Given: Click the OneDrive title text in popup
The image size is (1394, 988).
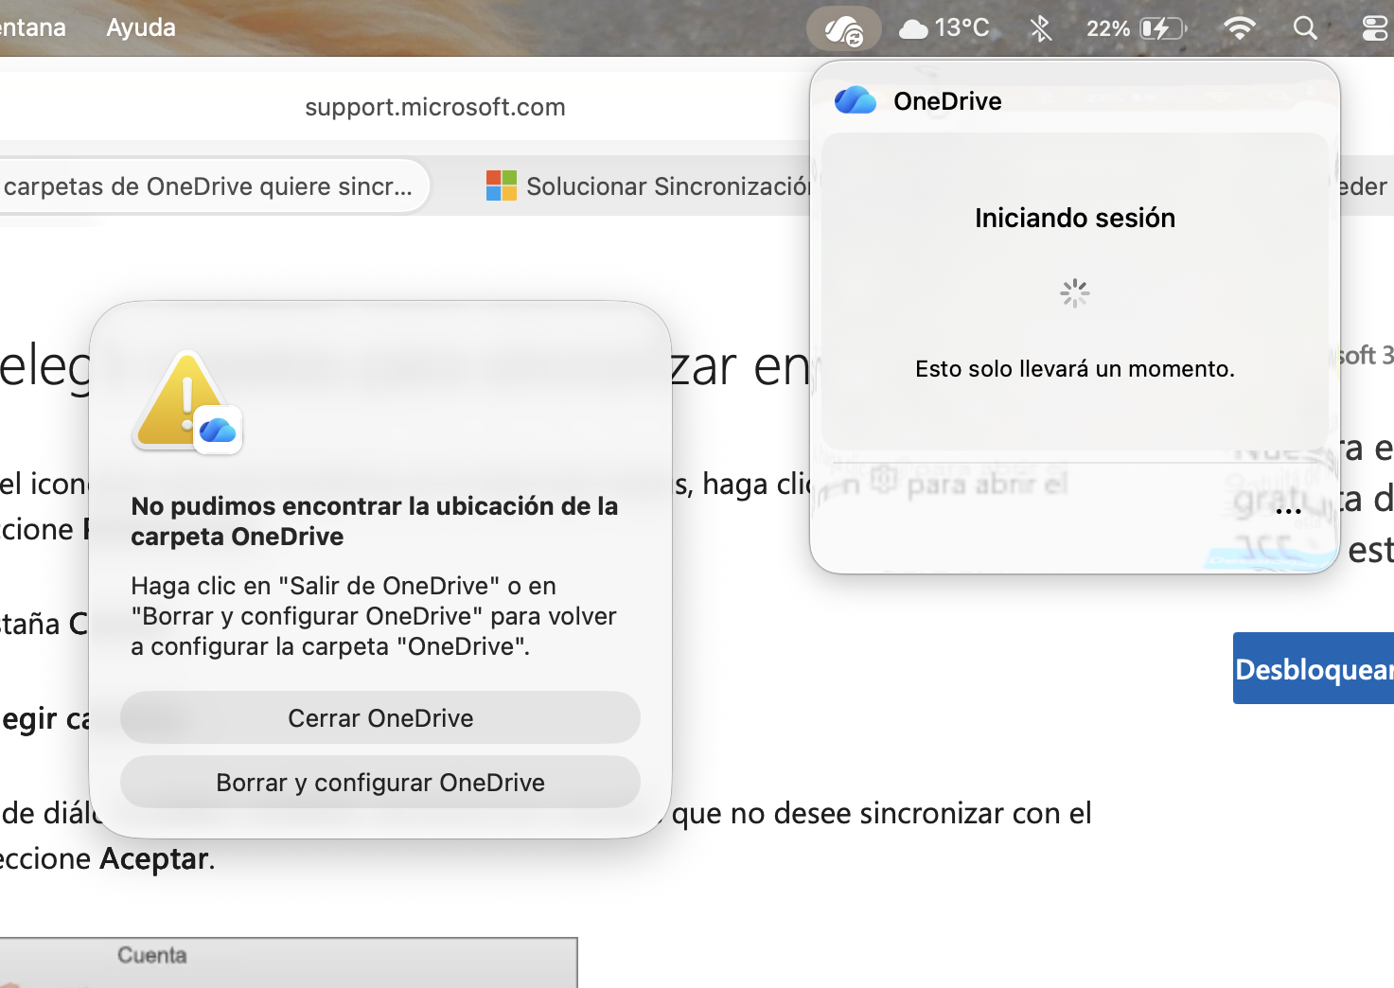Looking at the screenshot, I should pos(947,101).
